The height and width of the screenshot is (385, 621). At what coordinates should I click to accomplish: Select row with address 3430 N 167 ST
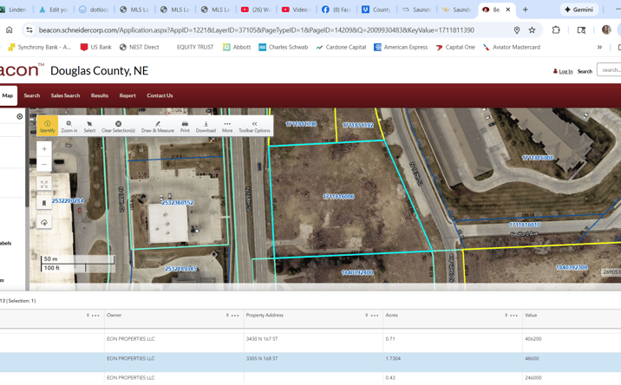(x=310, y=339)
